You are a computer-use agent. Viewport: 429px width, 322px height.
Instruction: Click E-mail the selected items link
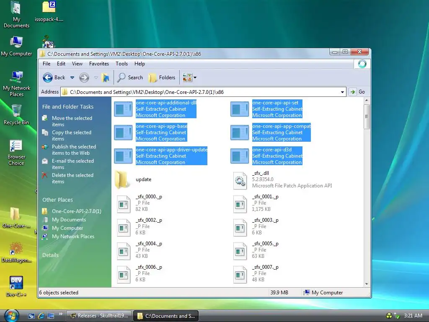73,164
